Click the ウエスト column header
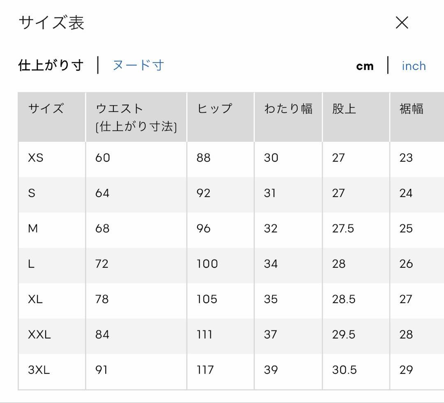 coord(136,117)
